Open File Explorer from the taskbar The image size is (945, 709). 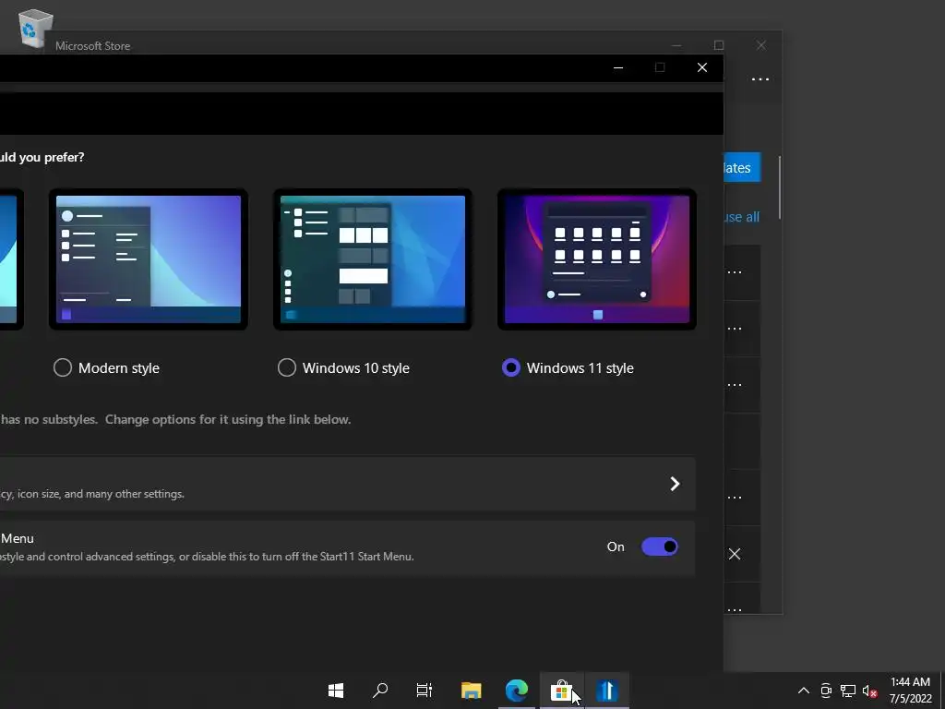click(x=472, y=691)
